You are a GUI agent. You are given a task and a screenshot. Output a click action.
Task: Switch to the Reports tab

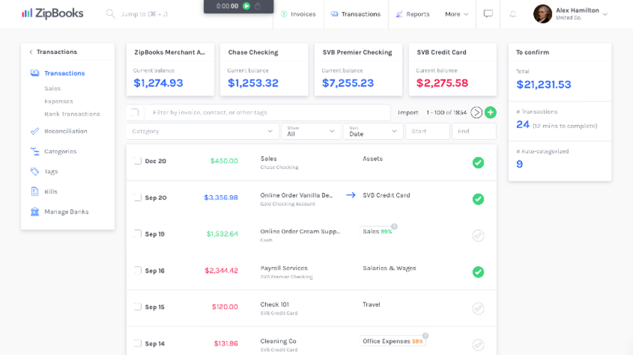click(413, 14)
